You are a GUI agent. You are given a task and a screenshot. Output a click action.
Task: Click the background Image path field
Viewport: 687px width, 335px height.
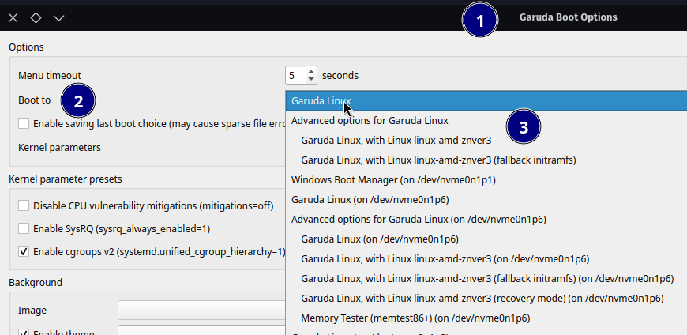[x=201, y=310]
